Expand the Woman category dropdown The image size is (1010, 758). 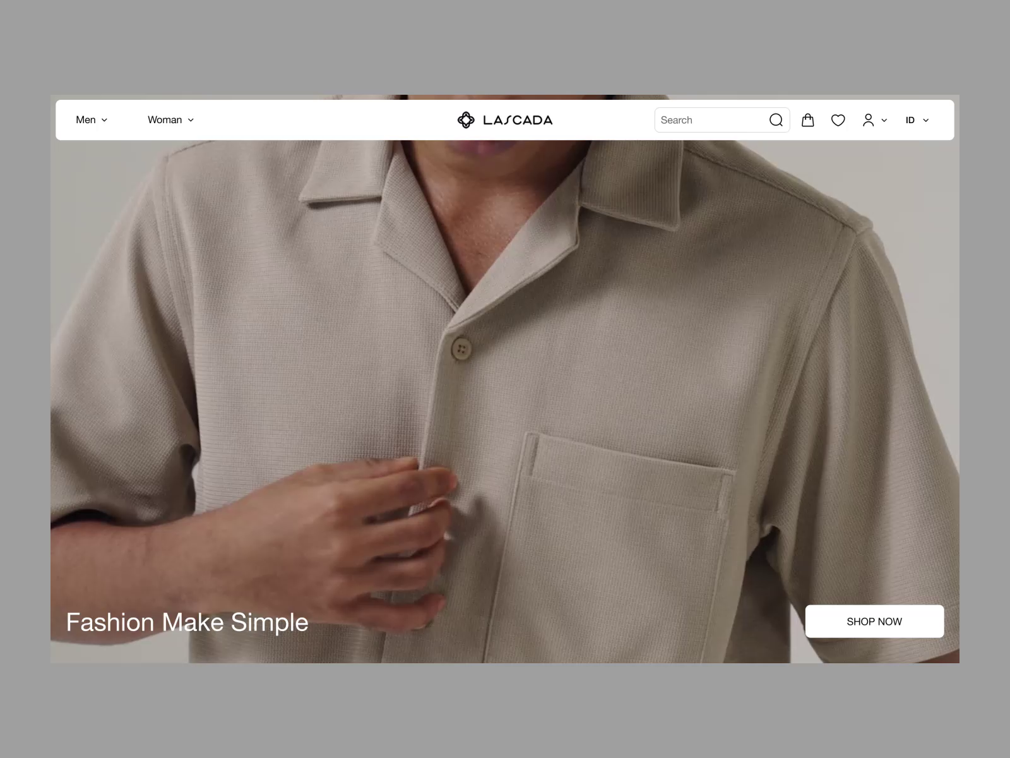click(191, 120)
